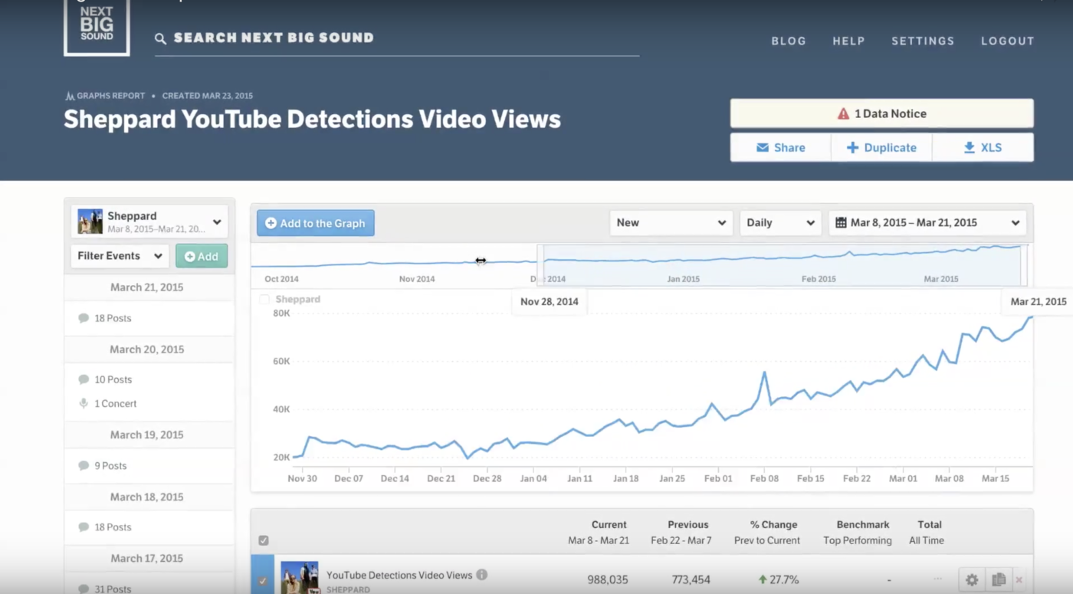Click the Sheppard thumbnail in metrics table row
This screenshot has width=1073, height=594.
point(300,577)
